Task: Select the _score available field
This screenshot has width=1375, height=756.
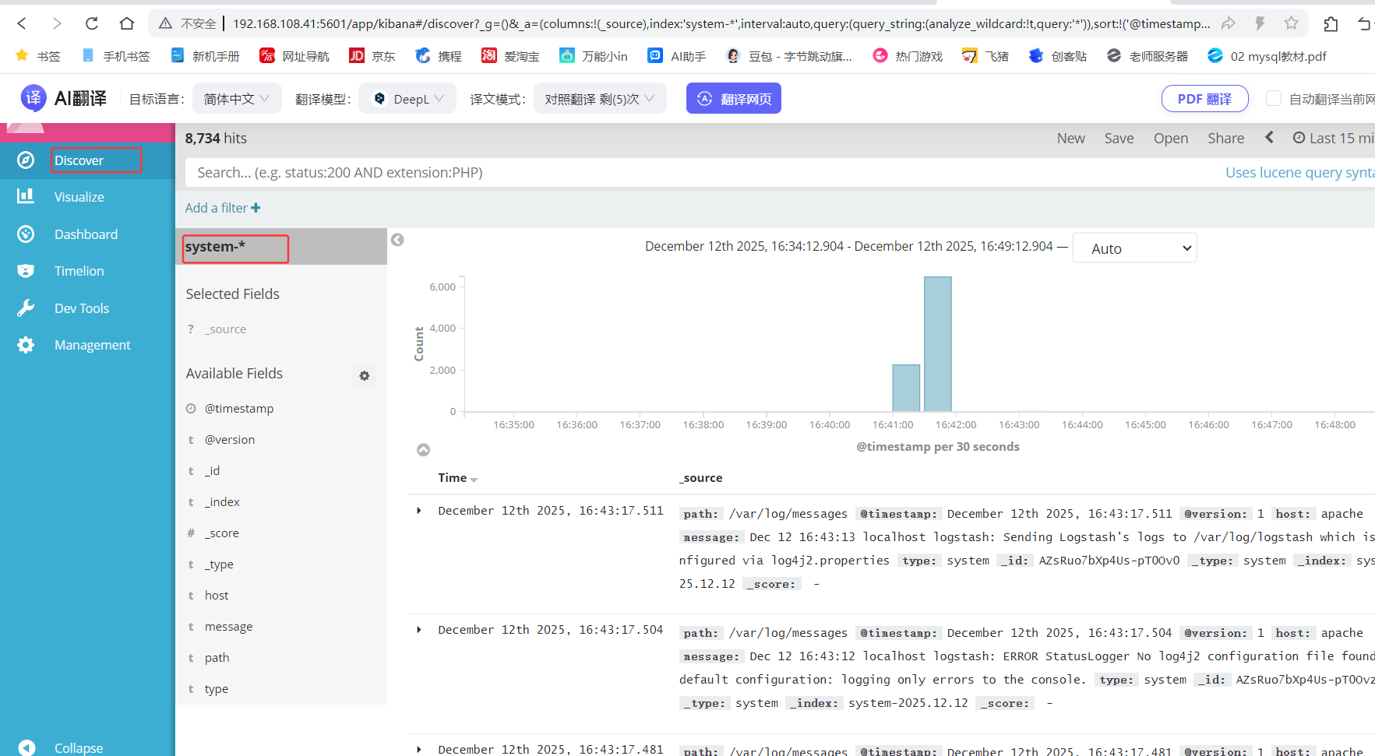Action: click(x=222, y=533)
